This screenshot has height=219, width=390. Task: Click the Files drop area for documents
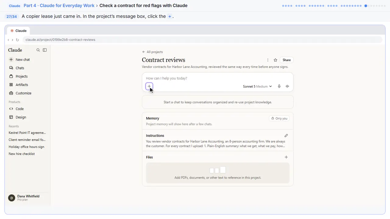click(x=218, y=173)
